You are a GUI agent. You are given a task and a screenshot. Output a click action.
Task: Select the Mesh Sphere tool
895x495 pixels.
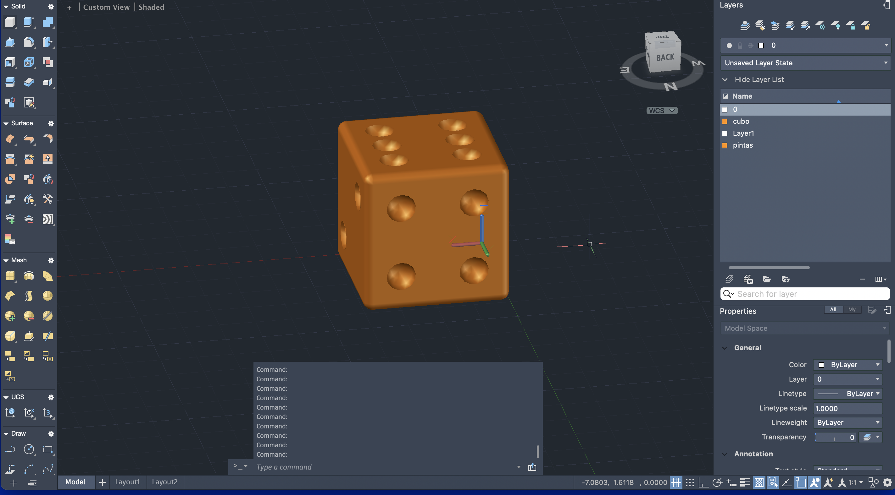point(47,296)
